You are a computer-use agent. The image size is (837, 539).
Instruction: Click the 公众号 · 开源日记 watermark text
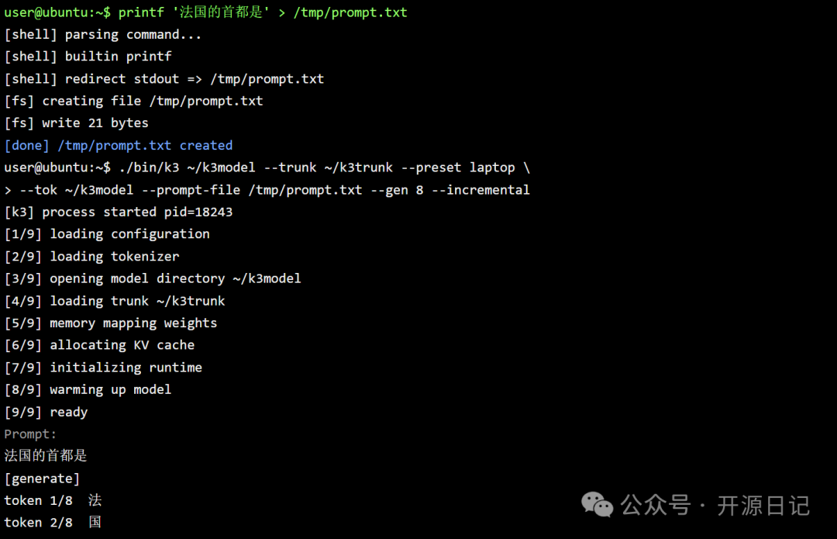tap(715, 506)
